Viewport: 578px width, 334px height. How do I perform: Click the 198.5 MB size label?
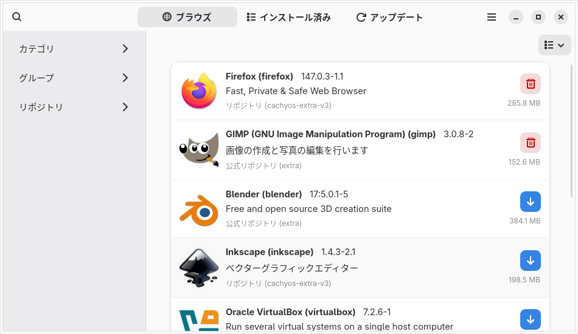(524, 279)
